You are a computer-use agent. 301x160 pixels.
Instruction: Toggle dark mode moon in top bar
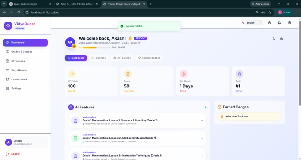pyautogui.click(x=270, y=23)
